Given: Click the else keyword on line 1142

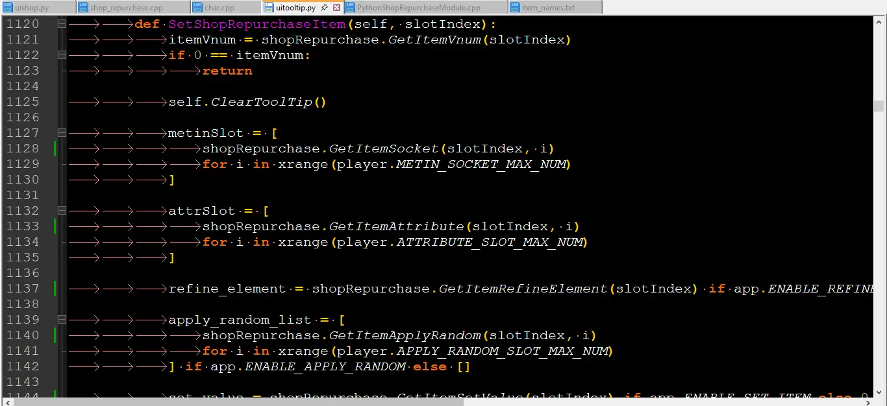Looking at the screenshot, I should (x=431, y=366).
